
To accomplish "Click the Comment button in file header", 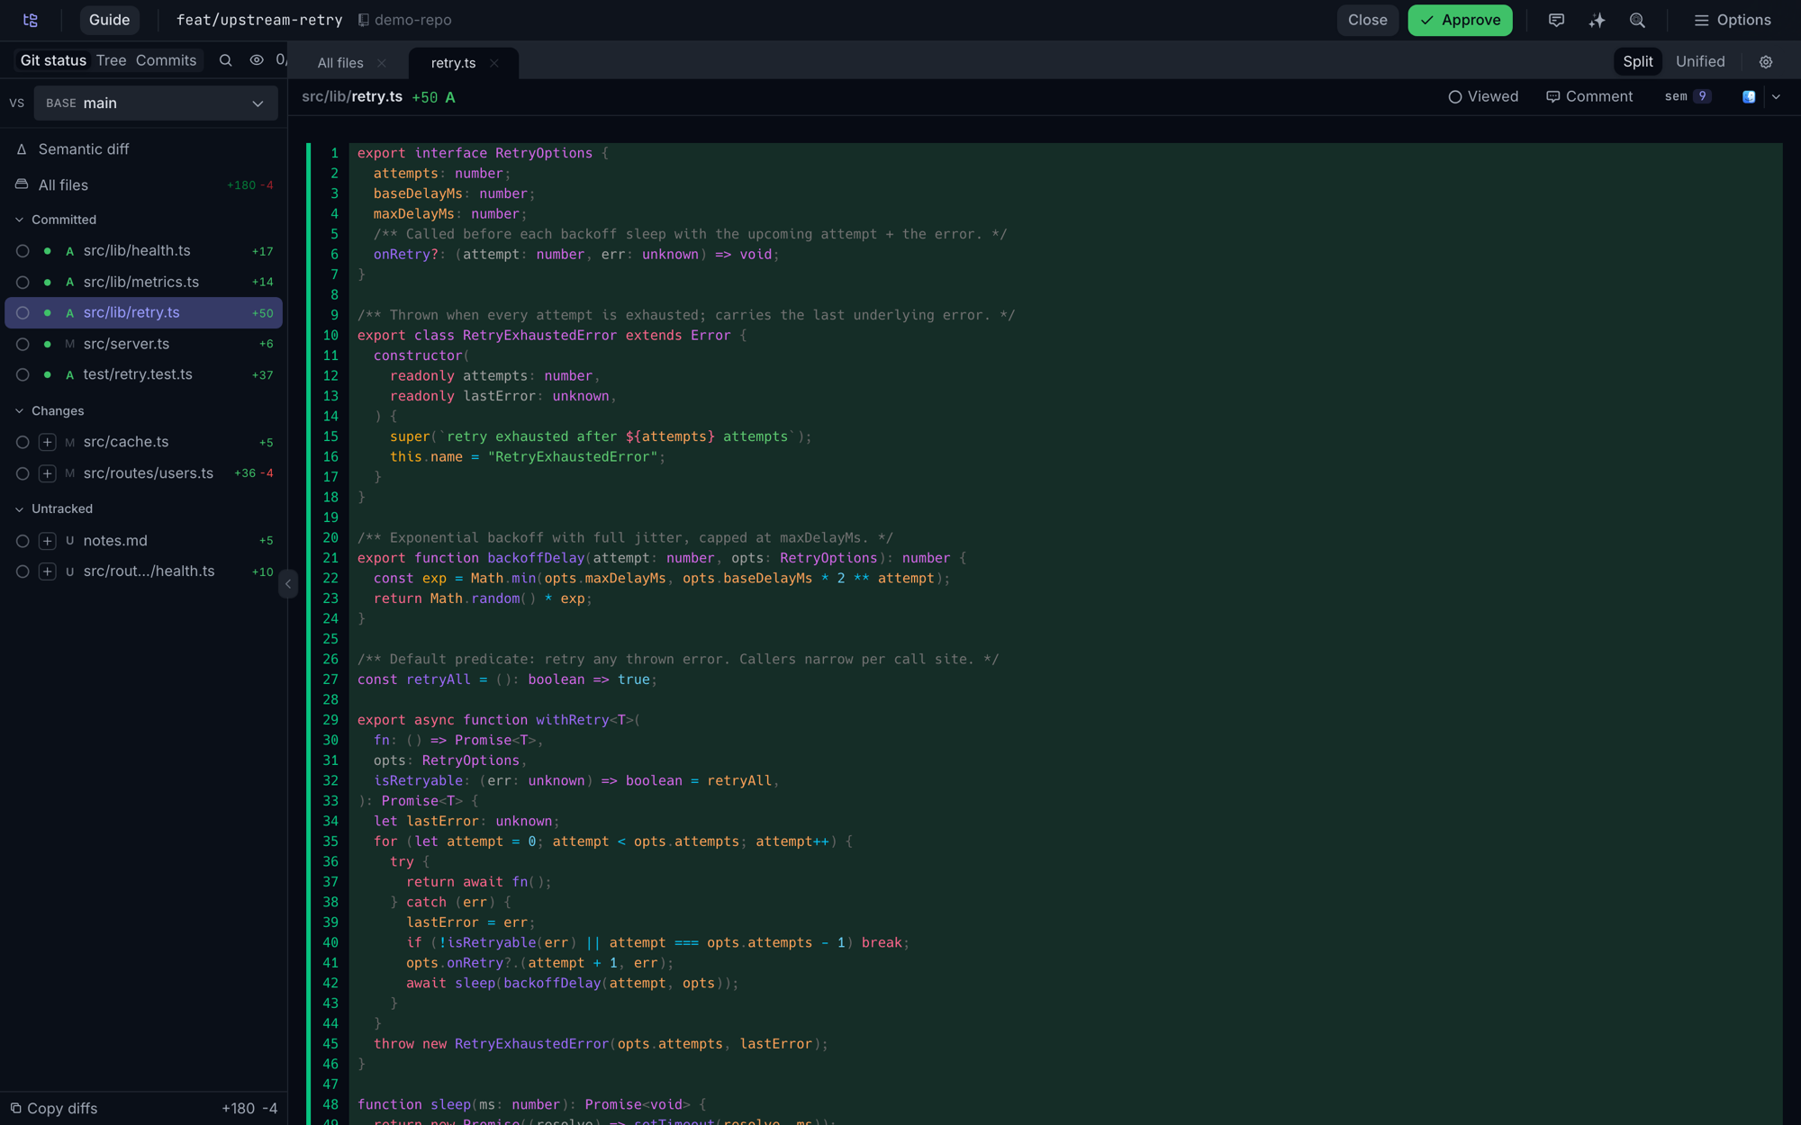I will (1589, 96).
